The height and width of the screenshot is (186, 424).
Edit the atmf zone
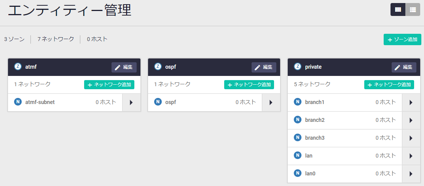(x=124, y=67)
